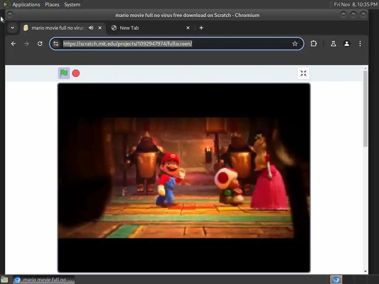
Task: Close the mario movie tab
Action: point(100,28)
